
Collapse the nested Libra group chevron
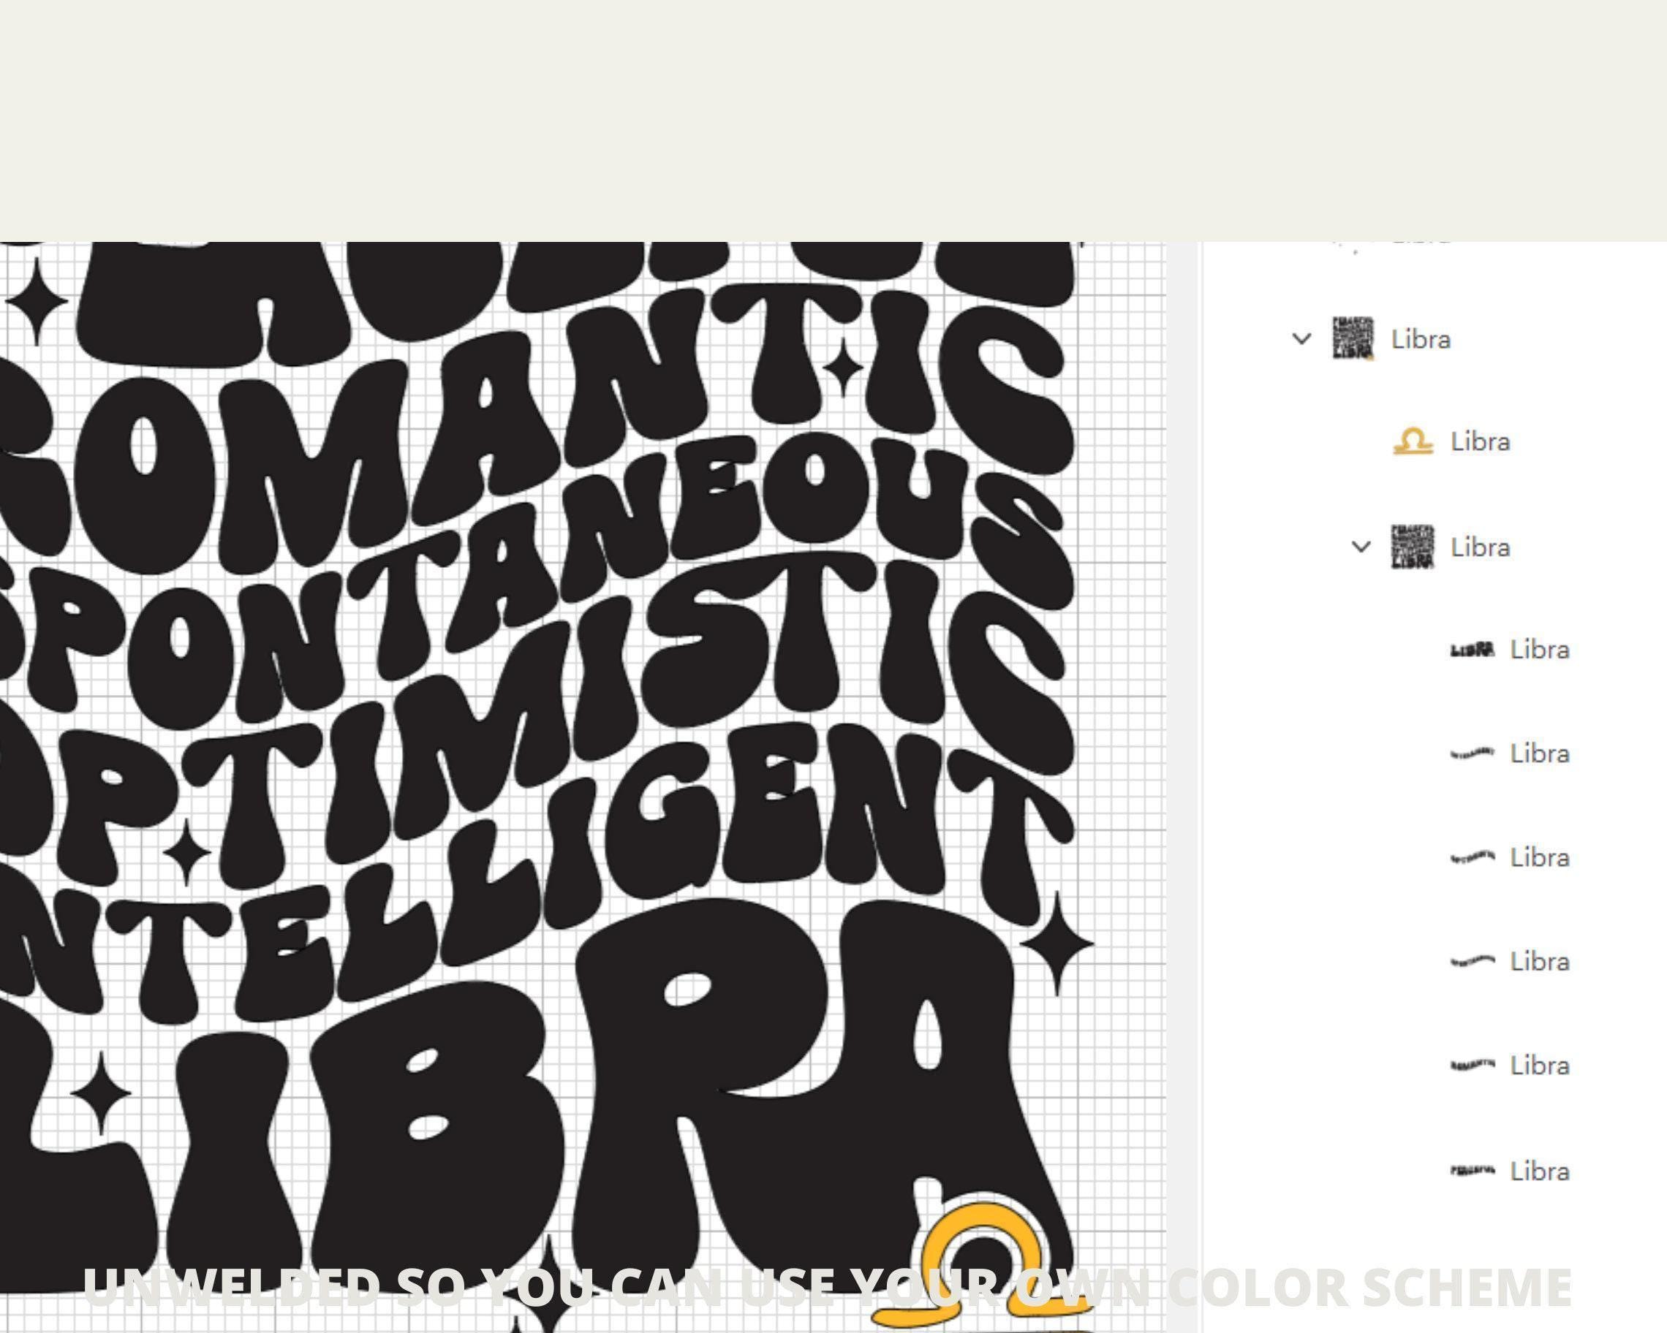coord(1361,547)
